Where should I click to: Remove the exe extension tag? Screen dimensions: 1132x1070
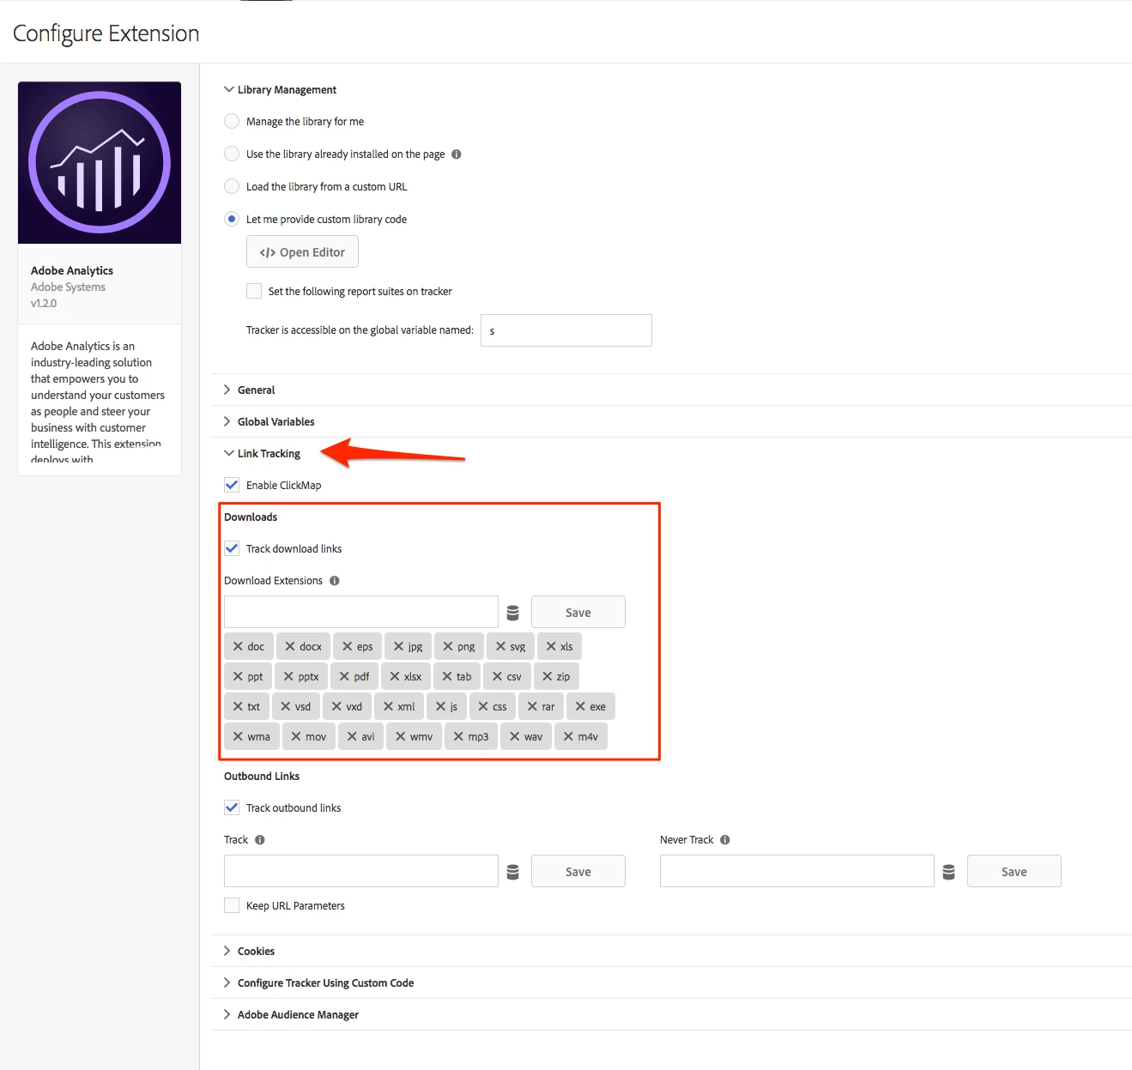580,706
